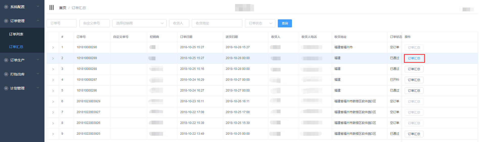The height and width of the screenshot is (142, 479).
Task: Select the 订单汇总 submenu item
Action: coord(16,47)
